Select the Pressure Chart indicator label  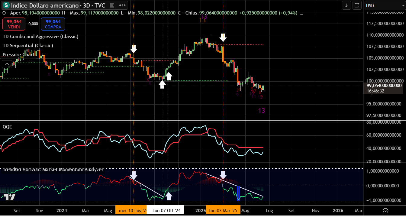pyautogui.click(x=18, y=55)
